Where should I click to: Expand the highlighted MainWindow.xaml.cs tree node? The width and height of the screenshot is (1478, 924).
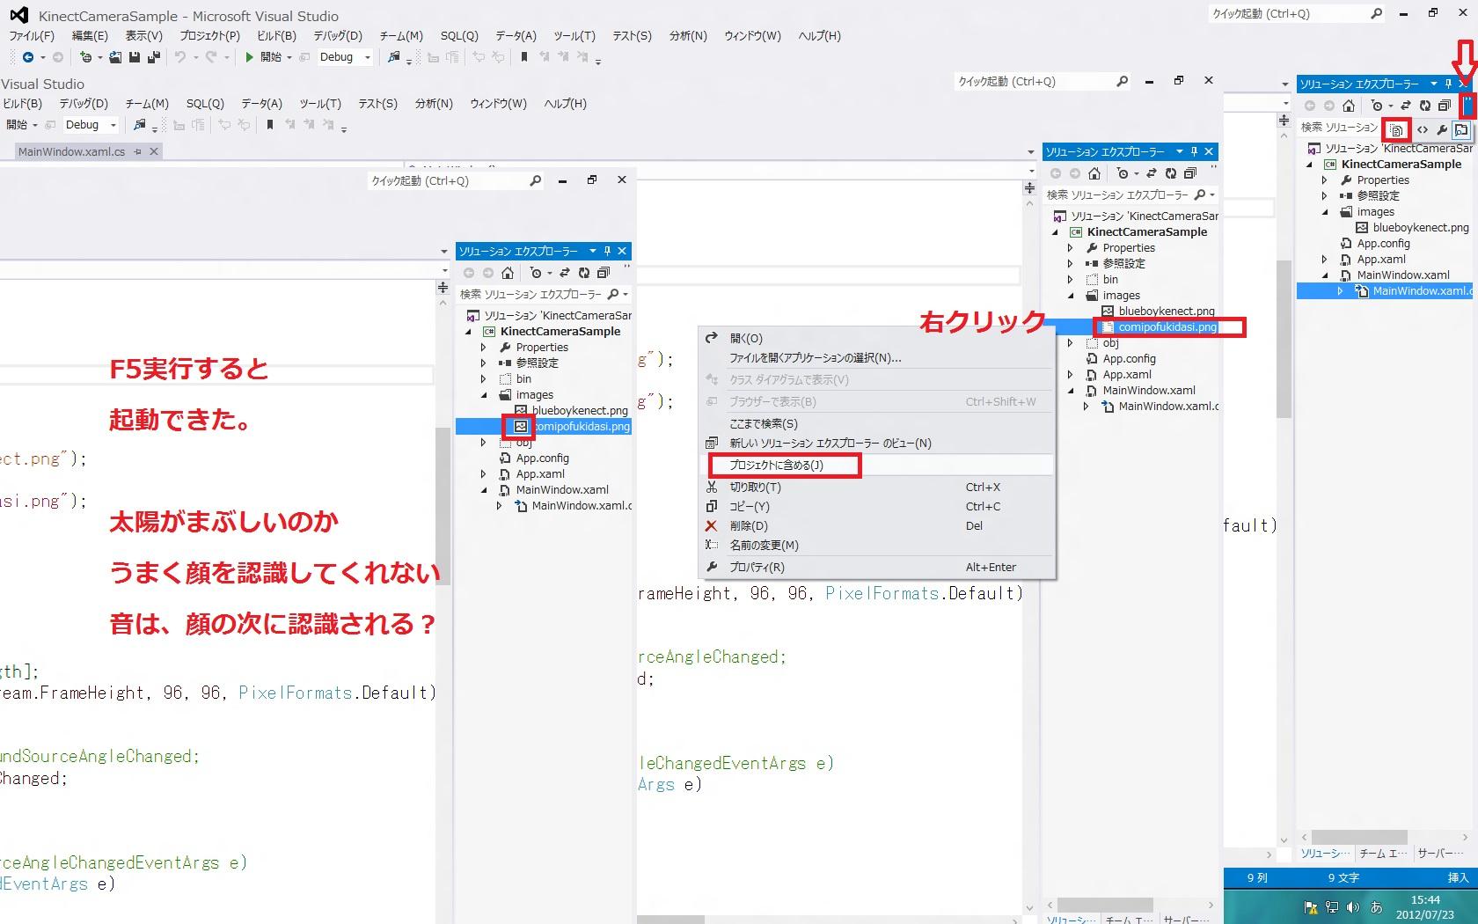[1340, 291]
